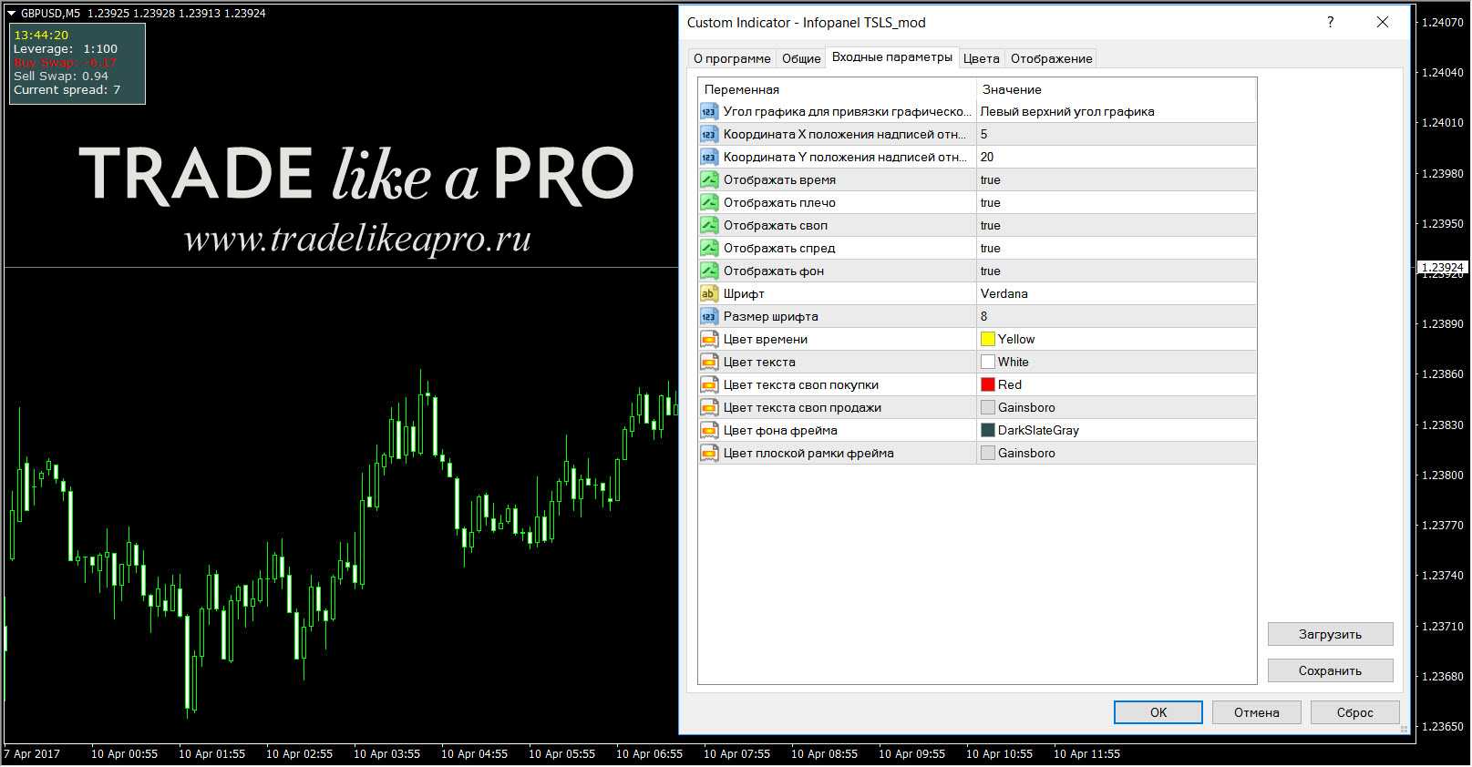This screenshot has height=767, width=1472.
Task: Click the boolean icon next to Отображать время
Action: 709,179
